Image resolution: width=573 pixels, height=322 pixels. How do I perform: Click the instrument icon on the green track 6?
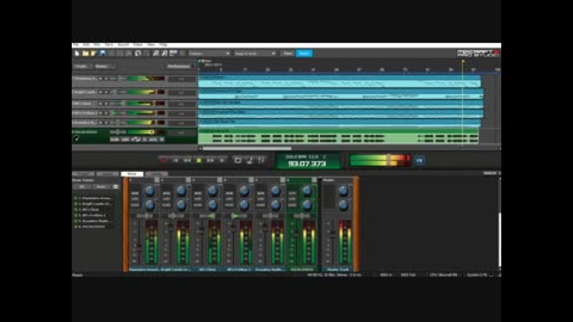point(76,138)
